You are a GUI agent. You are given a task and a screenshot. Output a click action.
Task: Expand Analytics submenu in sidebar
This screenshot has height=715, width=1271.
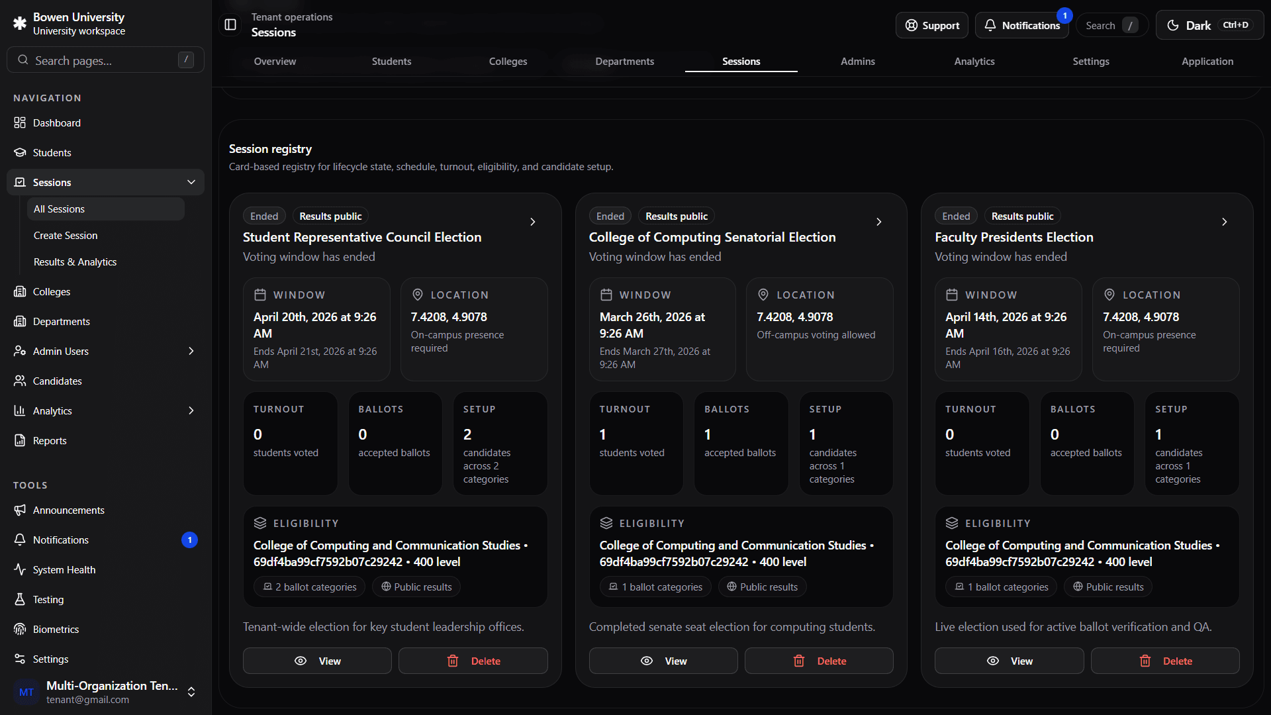pyautogui.click(x=191, y=410)
